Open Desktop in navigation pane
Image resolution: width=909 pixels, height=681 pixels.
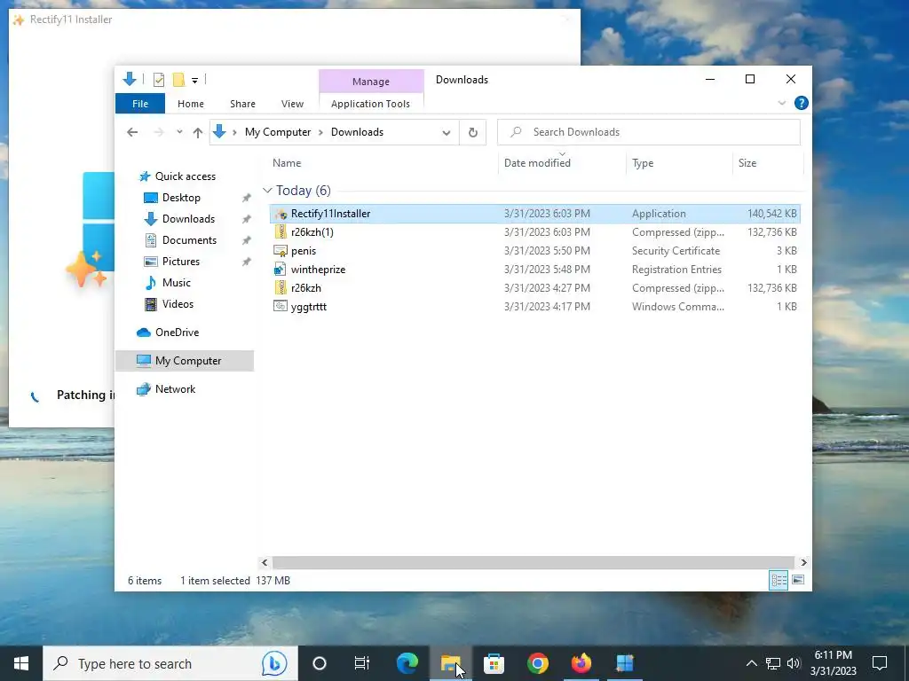pos(181,198)
